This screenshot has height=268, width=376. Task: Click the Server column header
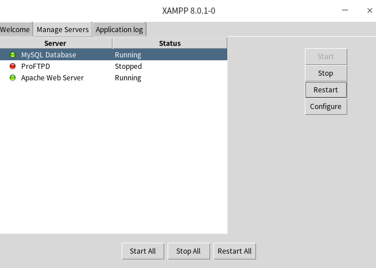point(56,43)
